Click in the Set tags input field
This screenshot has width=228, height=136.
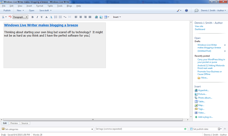click(139, 129)
